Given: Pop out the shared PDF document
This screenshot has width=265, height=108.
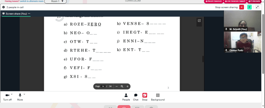Looking at the screenshot, I should [199, 21].
